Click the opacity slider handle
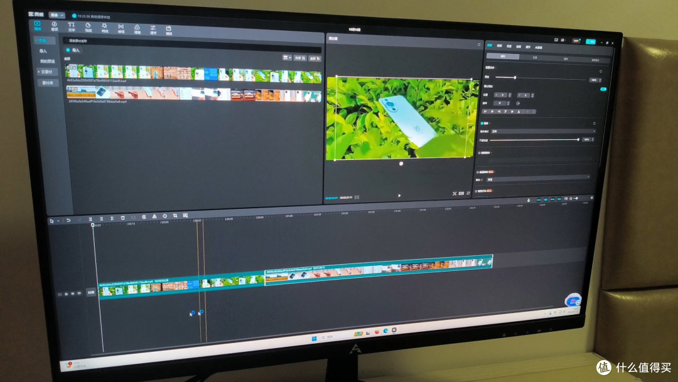The height and width of the screenshot is (382, 678). (578, 140)
